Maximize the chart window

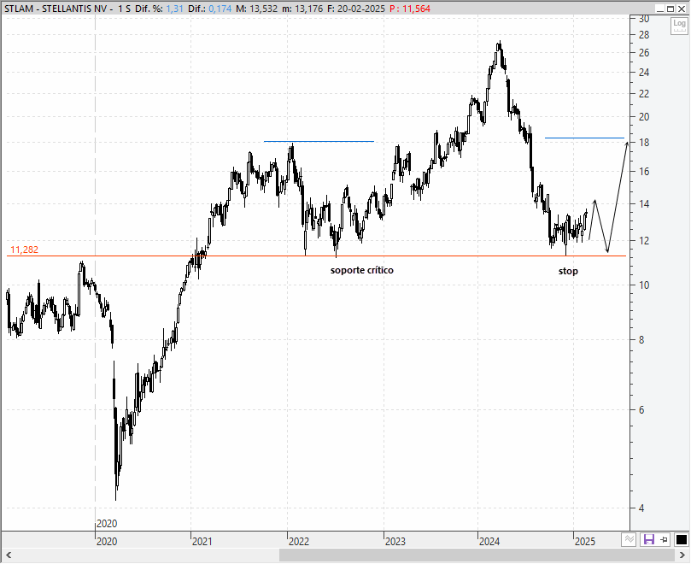coord(671,9)
